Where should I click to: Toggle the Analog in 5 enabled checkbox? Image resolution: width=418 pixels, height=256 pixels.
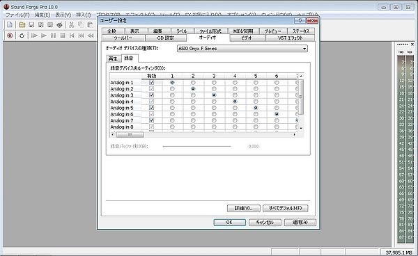(151, 108)
